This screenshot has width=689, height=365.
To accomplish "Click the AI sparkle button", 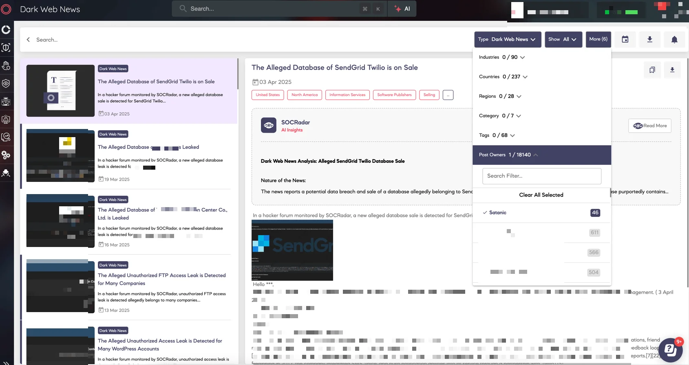I will pos(402,9).
